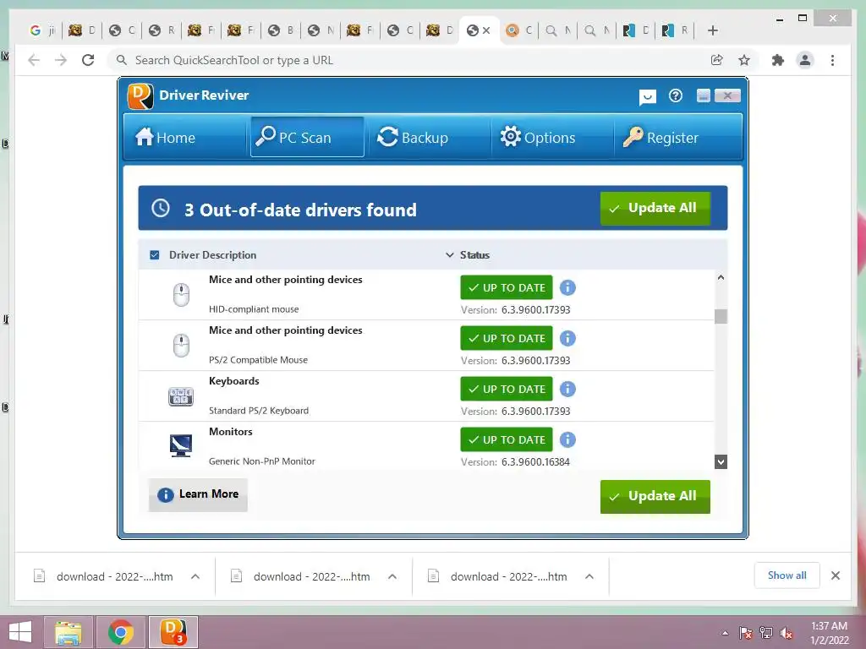This screenshot has height=649, width=866.
Task: Click the Driver Reviver logo icon
Action: [140, 96]
